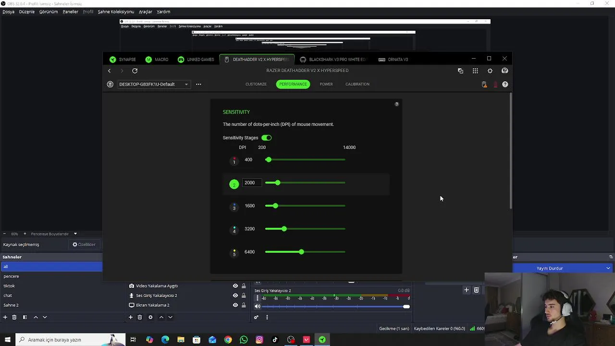Open OBS source Özellikler button
The width and height of the screenshot is (615, 346).
pos(84,245)
